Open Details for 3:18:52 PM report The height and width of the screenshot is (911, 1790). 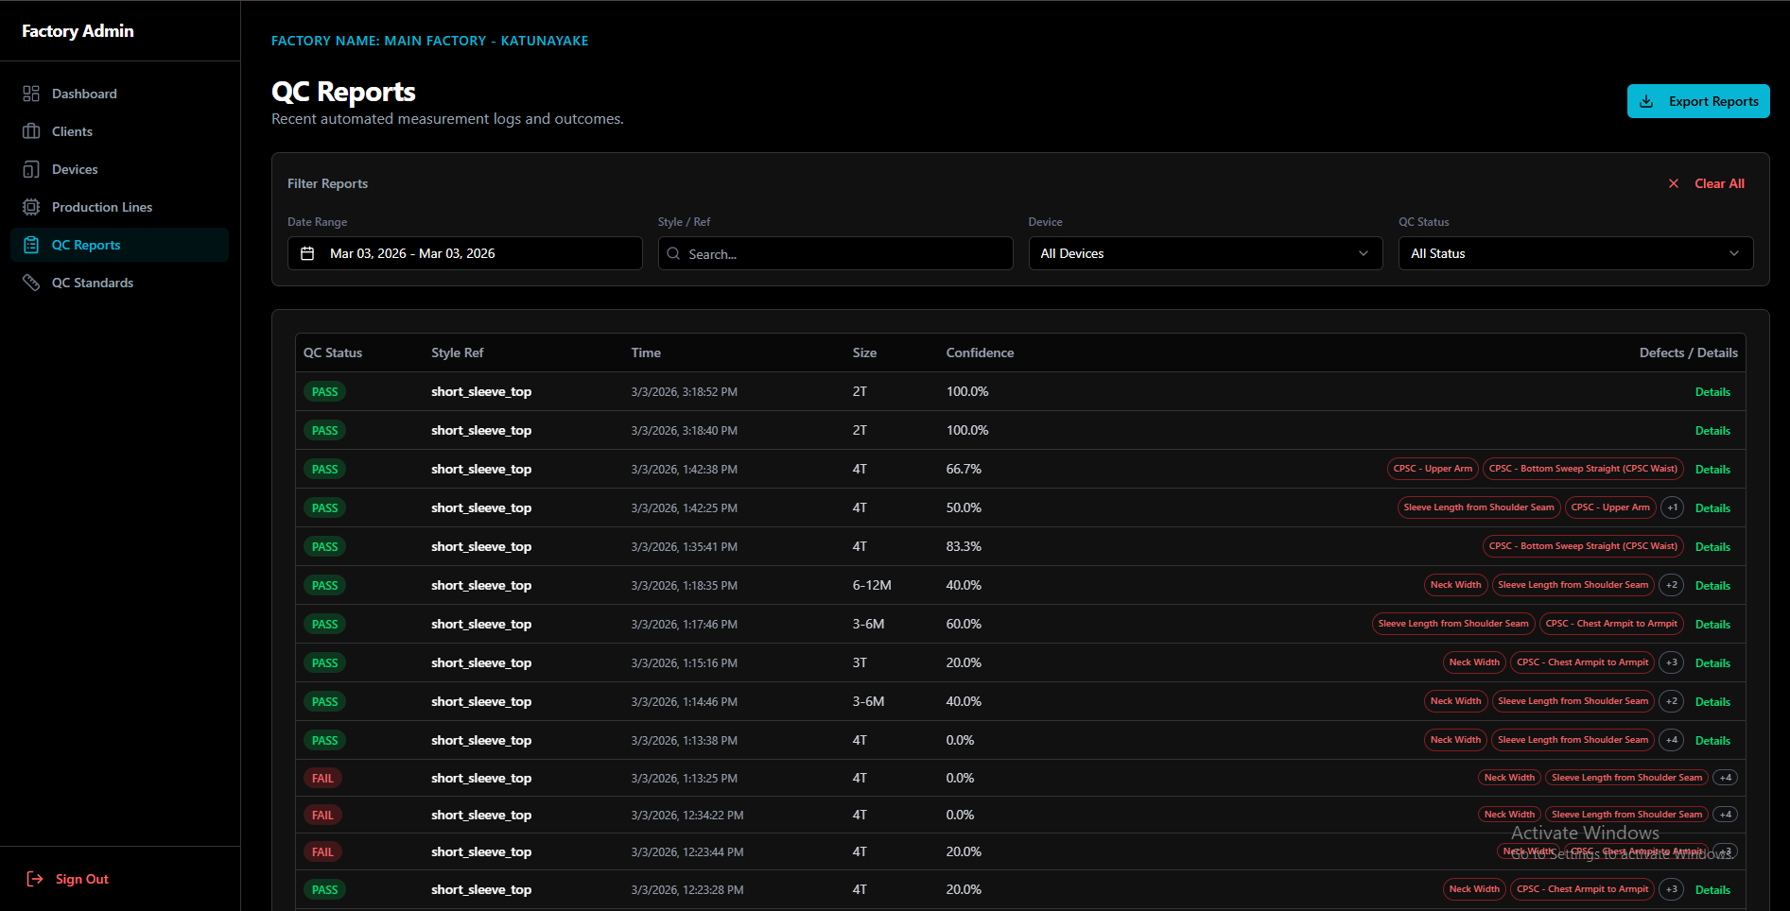point(1712,392)
